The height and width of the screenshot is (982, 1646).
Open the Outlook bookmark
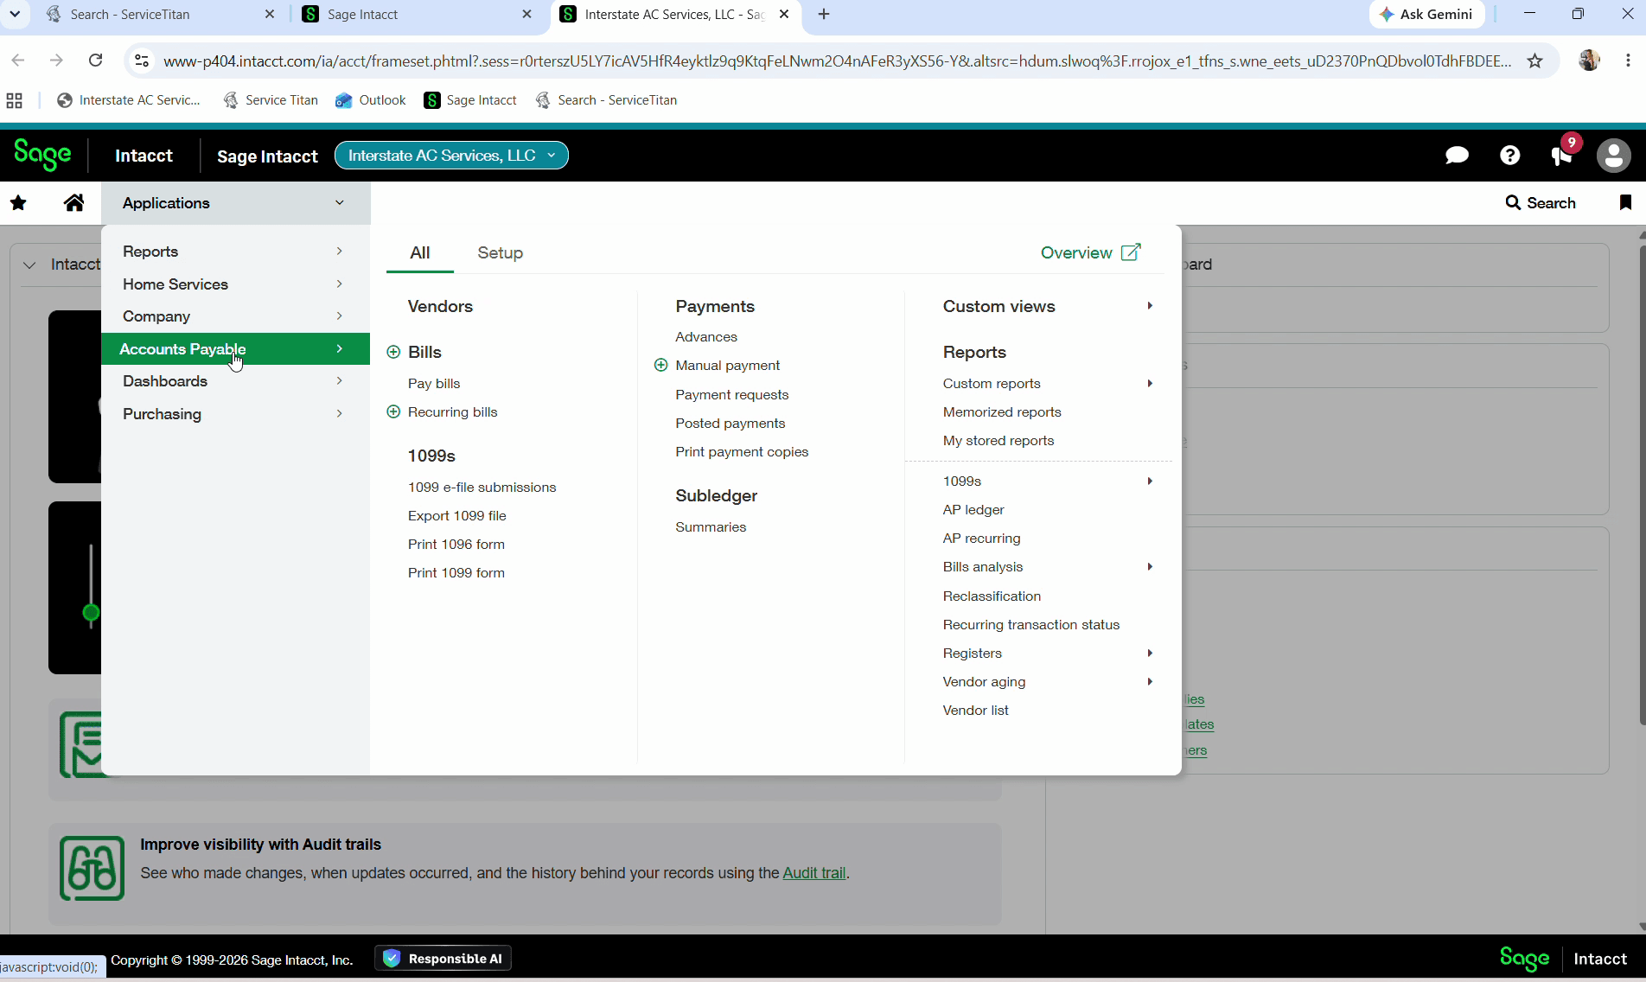[371, 100]
